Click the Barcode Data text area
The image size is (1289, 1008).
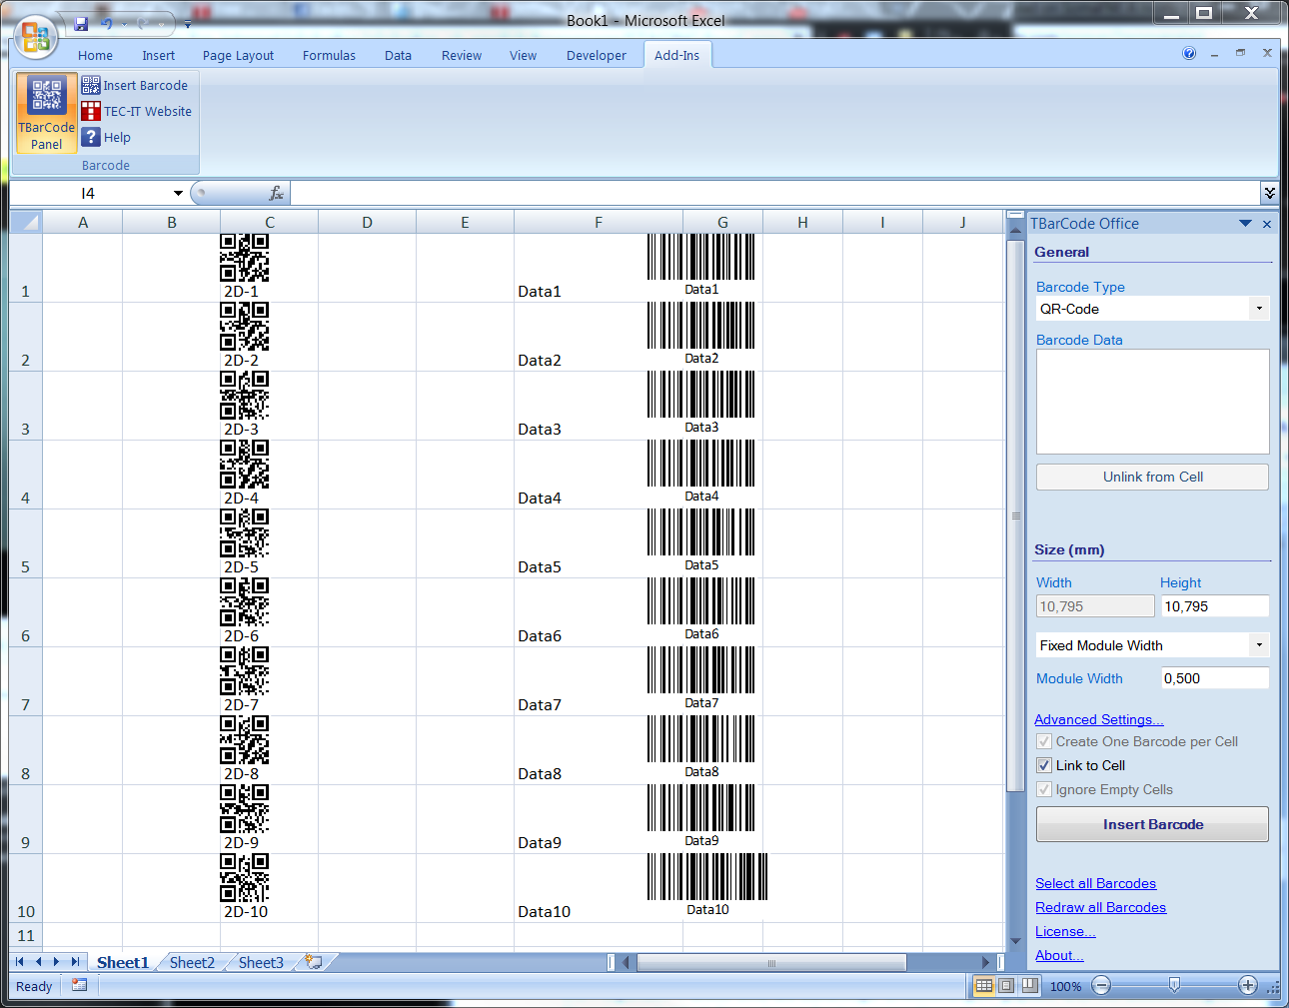(1152, 402)
